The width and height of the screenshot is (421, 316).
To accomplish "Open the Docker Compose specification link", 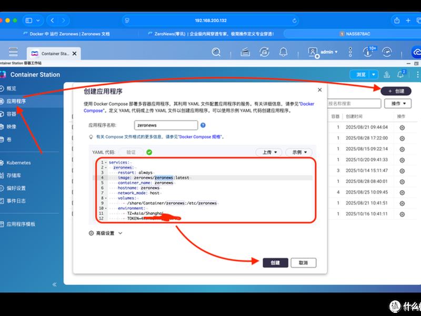I will (200, 137).
